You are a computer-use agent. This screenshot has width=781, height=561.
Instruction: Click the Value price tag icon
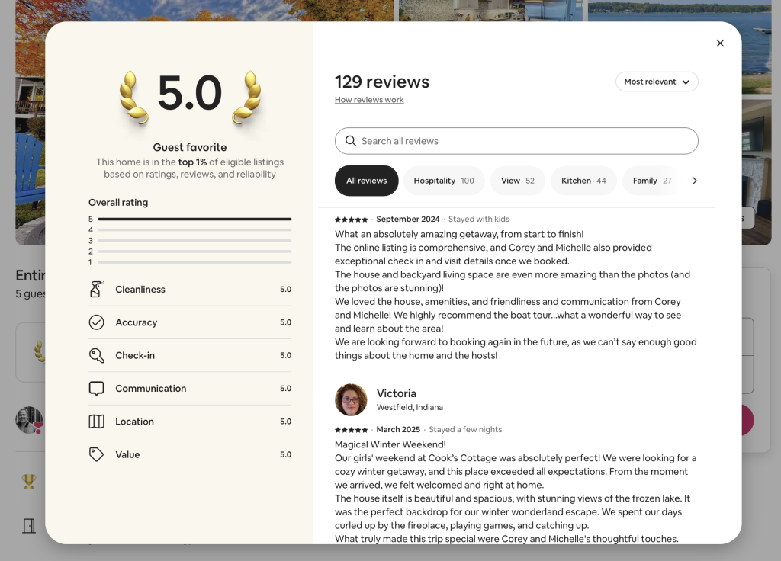pos(96,454)
